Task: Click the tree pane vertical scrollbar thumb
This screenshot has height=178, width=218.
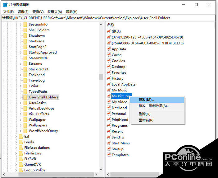Action: click(x=101, y=77)
